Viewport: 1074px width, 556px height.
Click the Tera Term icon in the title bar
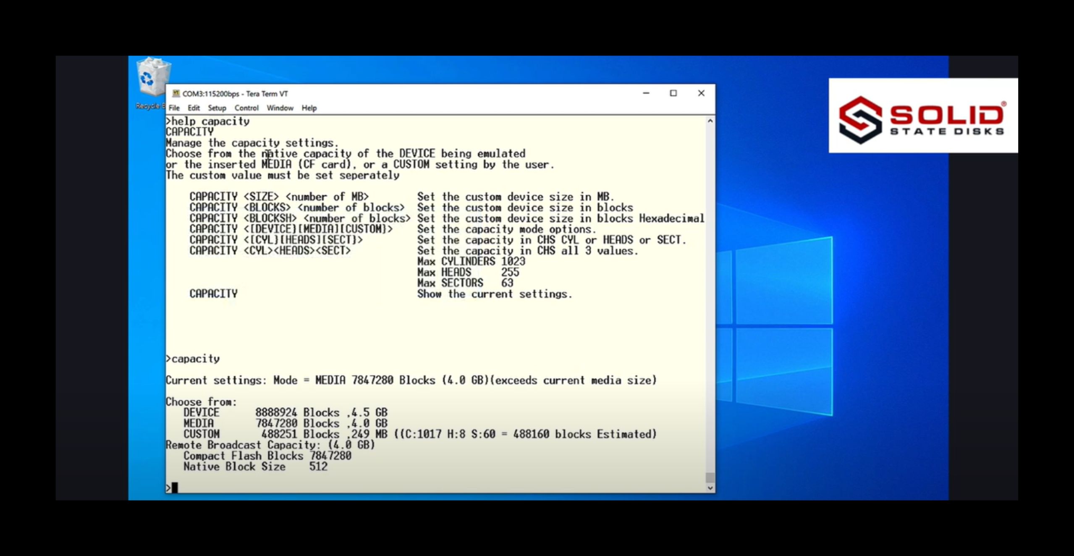(177, 93)
